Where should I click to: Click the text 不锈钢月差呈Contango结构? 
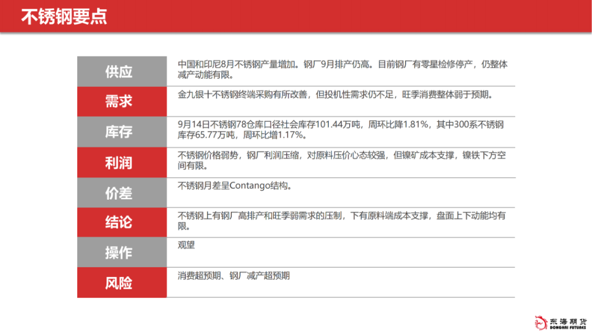point(235,185)
